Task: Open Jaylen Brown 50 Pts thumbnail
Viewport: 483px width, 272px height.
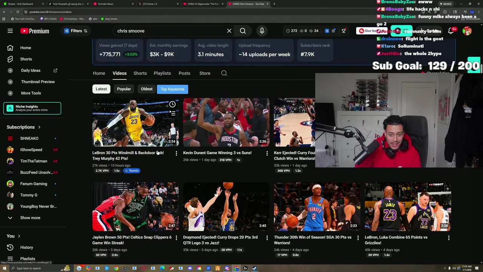Action: click(x=135, y=207)
